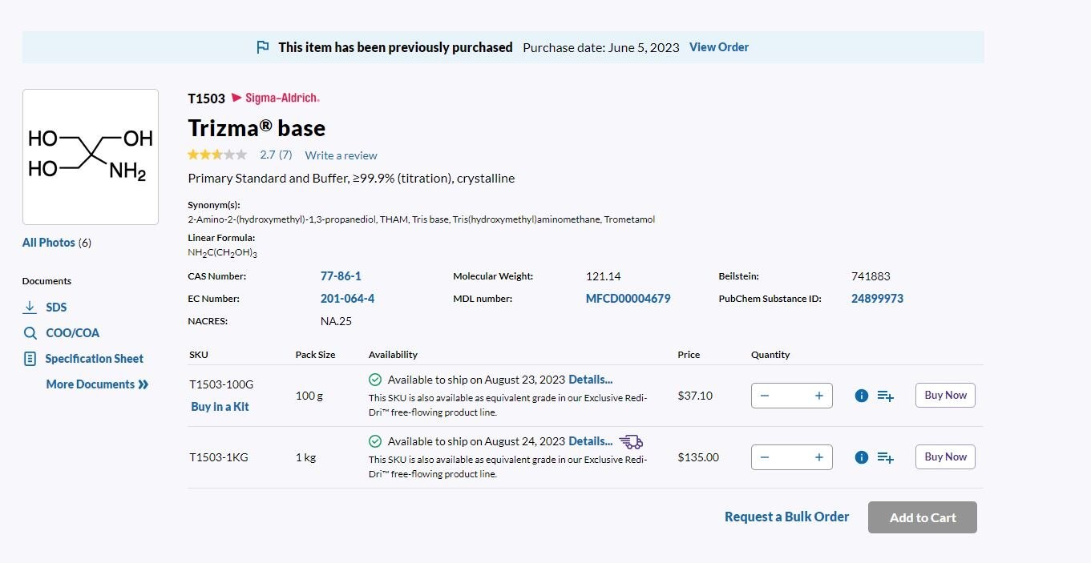Click the Add to Cart button
The height and width of the screenshot is (563, 1091).
click(x=922, y=517)
